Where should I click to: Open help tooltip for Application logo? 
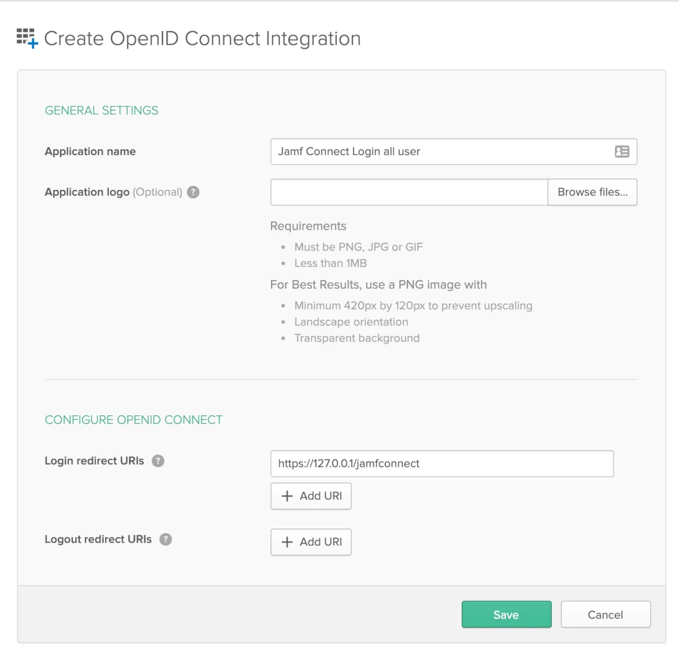(194, 192)
